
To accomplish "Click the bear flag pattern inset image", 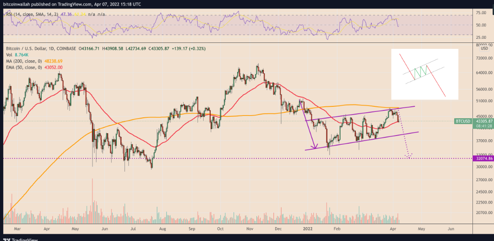I will [x=424, y=74].
